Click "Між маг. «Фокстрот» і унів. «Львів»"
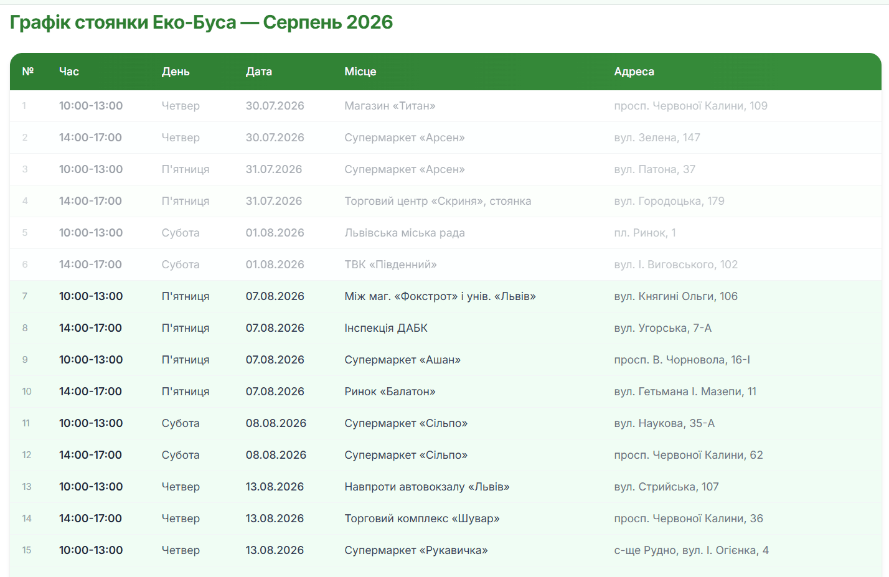 pos(440,296)
